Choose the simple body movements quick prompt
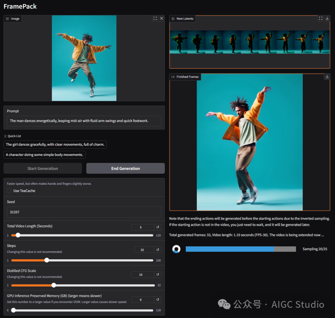 (x=44, y=155)
